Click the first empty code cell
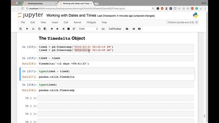Screen dimensions: 219x123 tap(116, 98)
